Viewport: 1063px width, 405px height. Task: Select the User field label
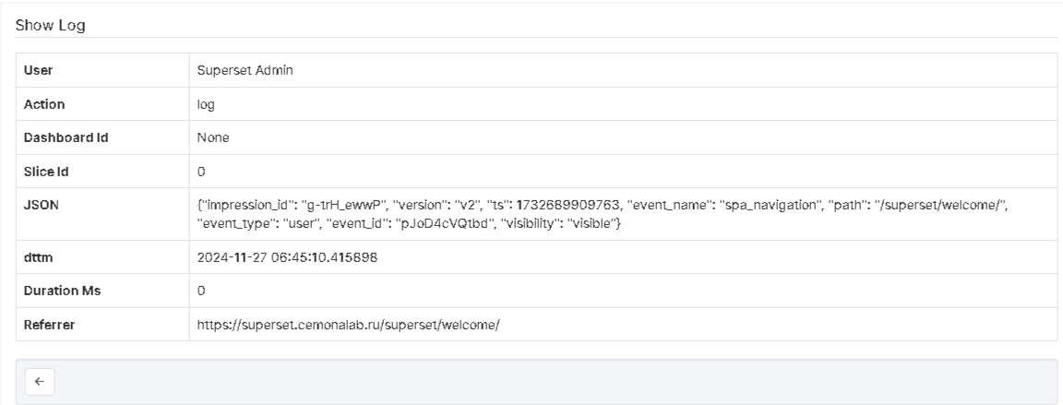click(x=37, y=71)
